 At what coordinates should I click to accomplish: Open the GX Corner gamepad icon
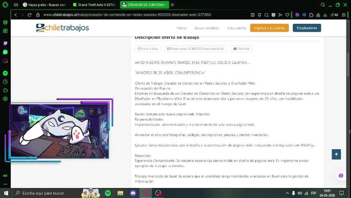click(x=16, y=5)
